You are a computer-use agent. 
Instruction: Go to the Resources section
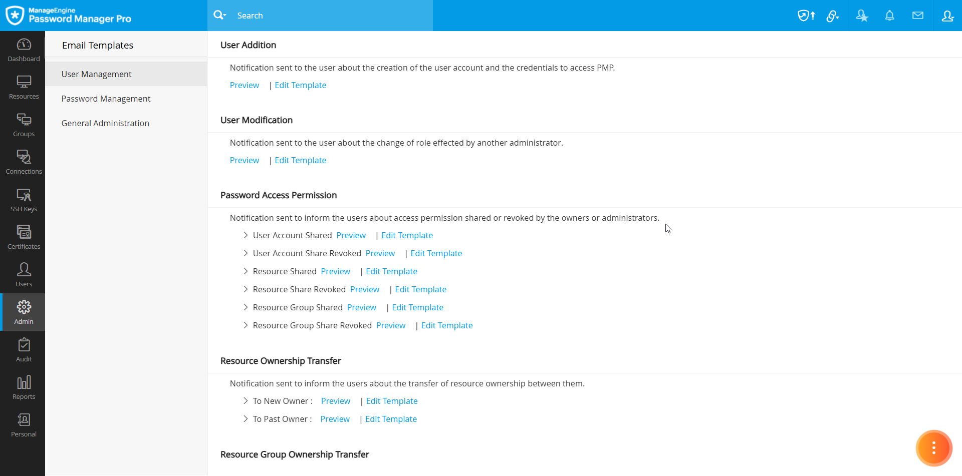24,88
